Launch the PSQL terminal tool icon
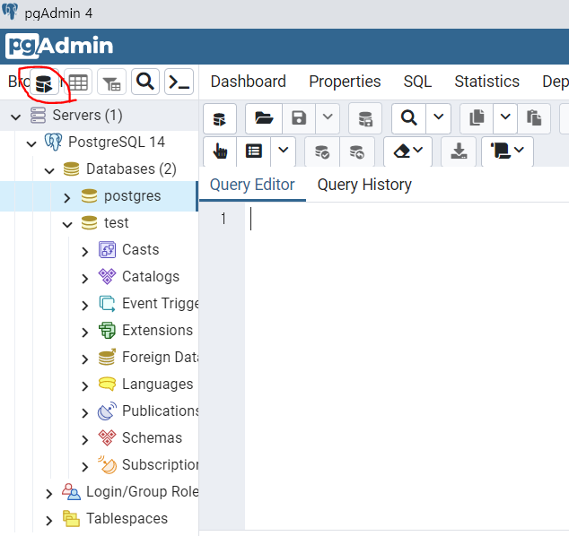This screenshot has width=569, height=536. pyautogui.click(x=179, y=82)
